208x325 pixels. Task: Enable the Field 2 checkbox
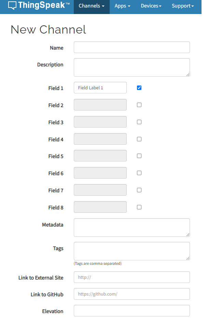(139, 105)
